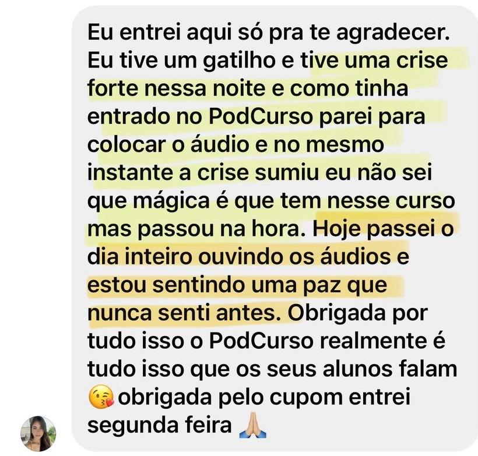Click "PodCurso" in the "entrado no PodCurso" line
478x456 pixels.
(x=261, y=116)
